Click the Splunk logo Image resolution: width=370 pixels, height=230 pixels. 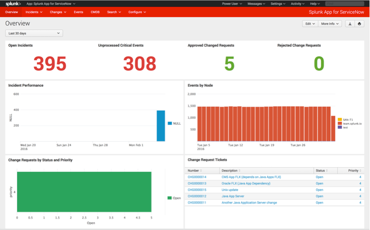click(x=13, y=3)
